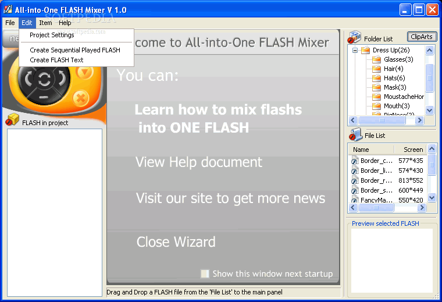
Task: Click the File List horizontal scrollbar right arrow
Action: click(422, 208)
